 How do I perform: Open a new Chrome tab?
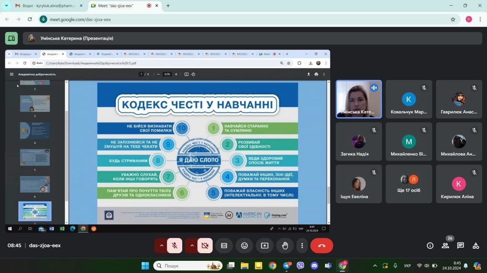pos(168,6)
